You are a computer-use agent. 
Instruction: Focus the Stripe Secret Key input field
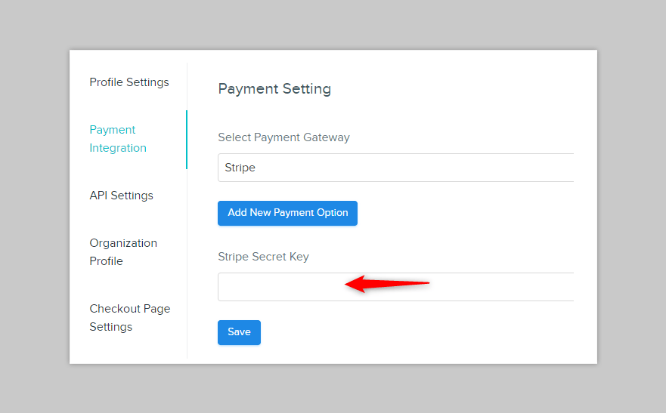[280, 287]
